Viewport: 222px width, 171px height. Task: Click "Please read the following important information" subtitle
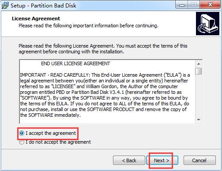[x=88, y=26]
